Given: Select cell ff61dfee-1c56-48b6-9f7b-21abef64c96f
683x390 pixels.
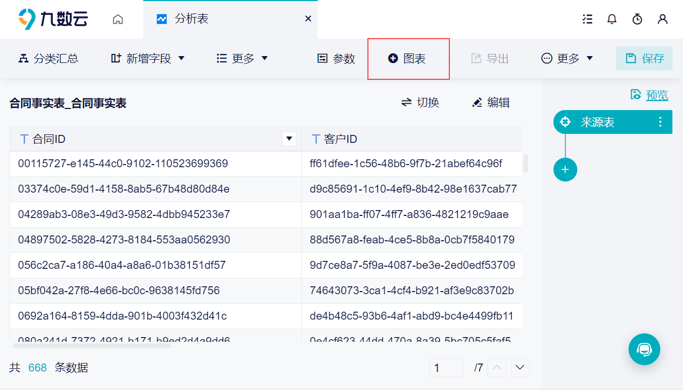Looking at the screenshot, I should click(412, 164).
